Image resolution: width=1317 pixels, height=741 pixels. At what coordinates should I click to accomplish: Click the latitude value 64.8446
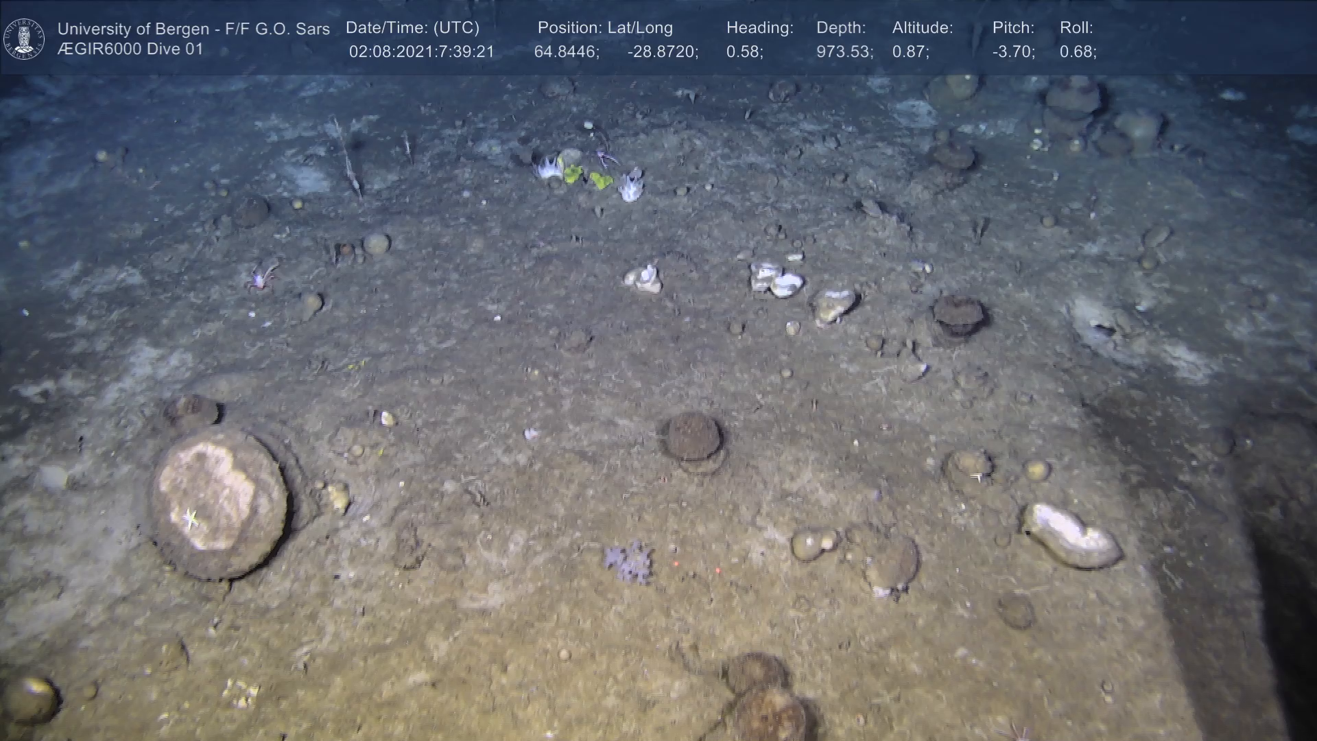pos(567,52)
